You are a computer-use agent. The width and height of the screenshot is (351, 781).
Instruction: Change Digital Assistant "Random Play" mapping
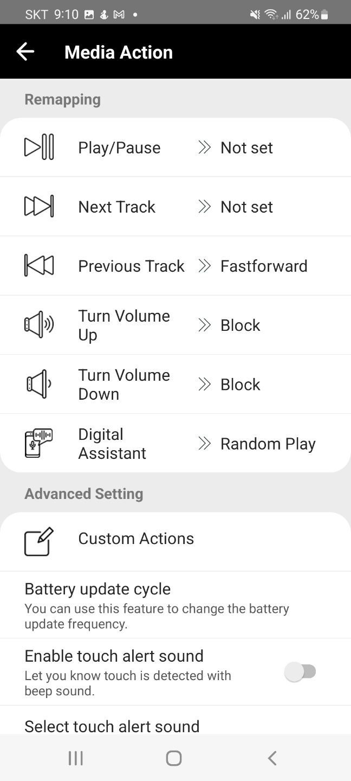268,444
